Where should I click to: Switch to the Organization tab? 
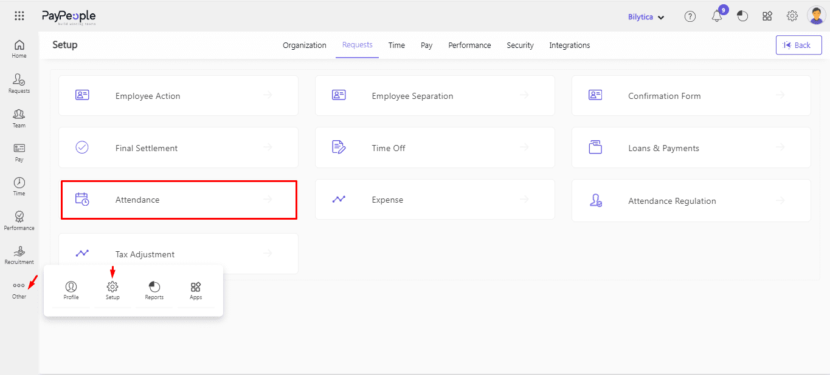click(305, 46)
